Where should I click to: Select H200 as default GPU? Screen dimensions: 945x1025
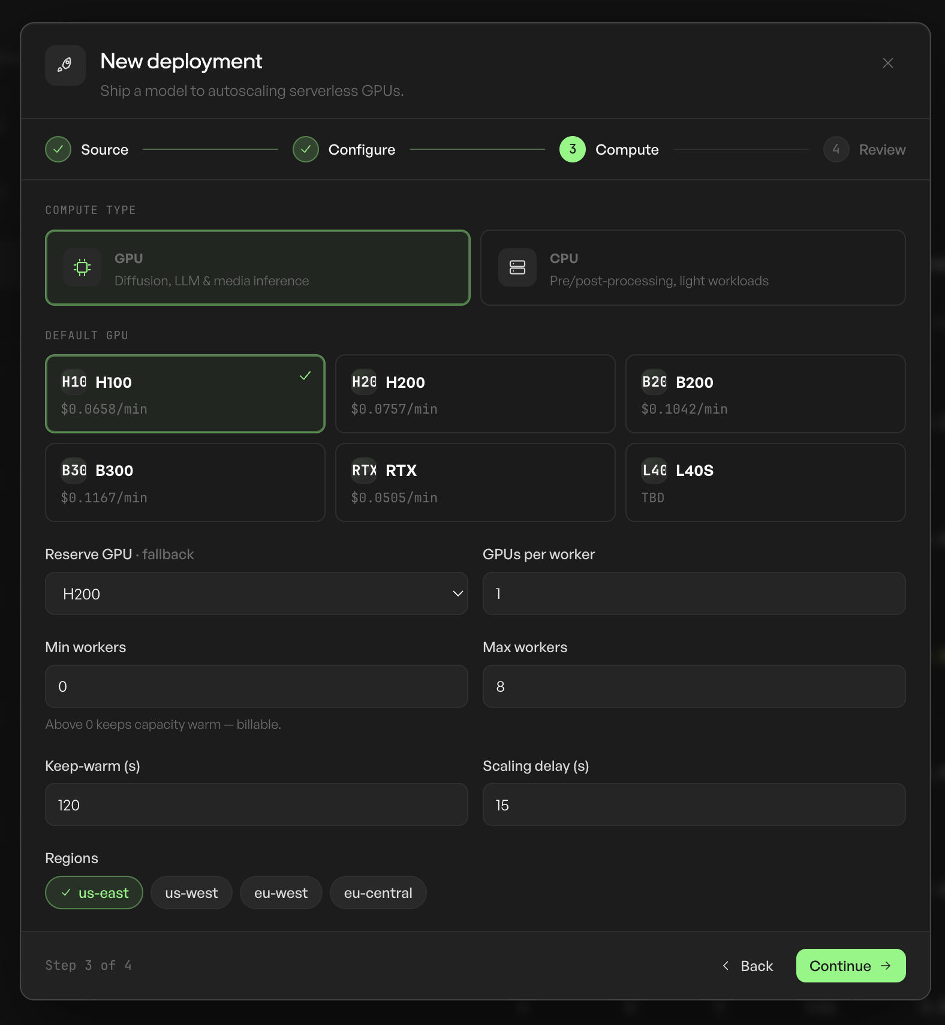475,394
